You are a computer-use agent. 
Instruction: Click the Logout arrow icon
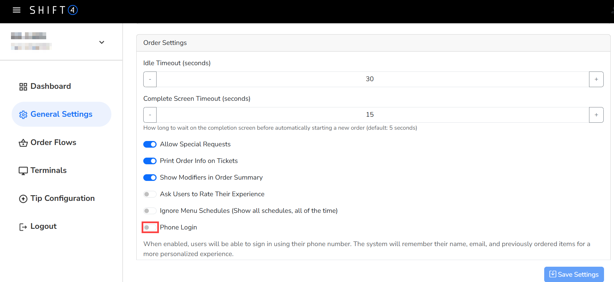[x=23, y=227]
